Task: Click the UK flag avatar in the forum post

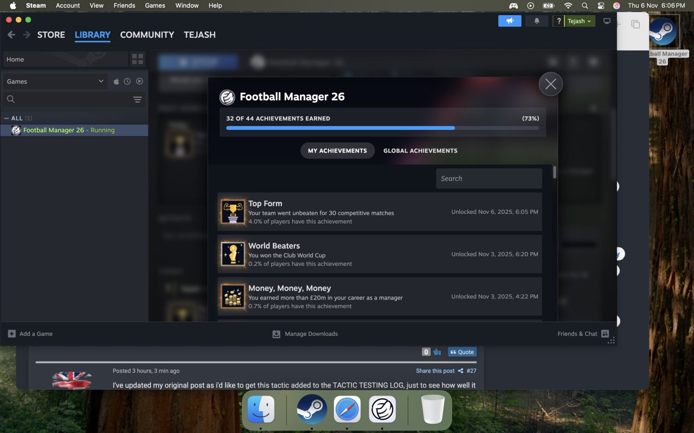Action: [x=72, y=380]
